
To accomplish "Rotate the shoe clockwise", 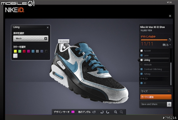I will [x=102, y=112].
